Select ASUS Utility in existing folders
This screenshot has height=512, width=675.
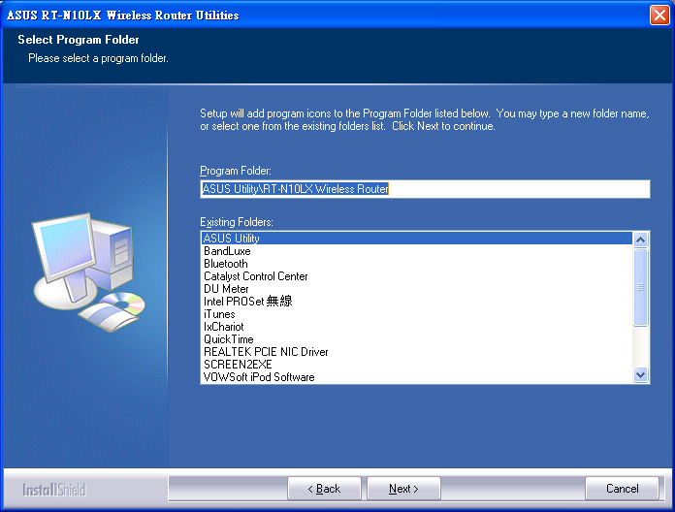417,239
